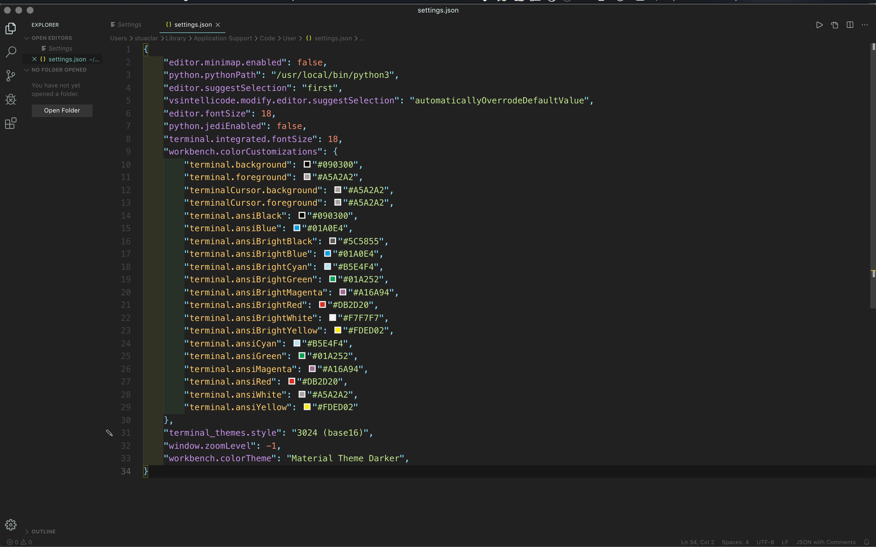Click the Open Folder button
Image resolution: width=876 pixels, height=547 pixels.
[62, 110]
